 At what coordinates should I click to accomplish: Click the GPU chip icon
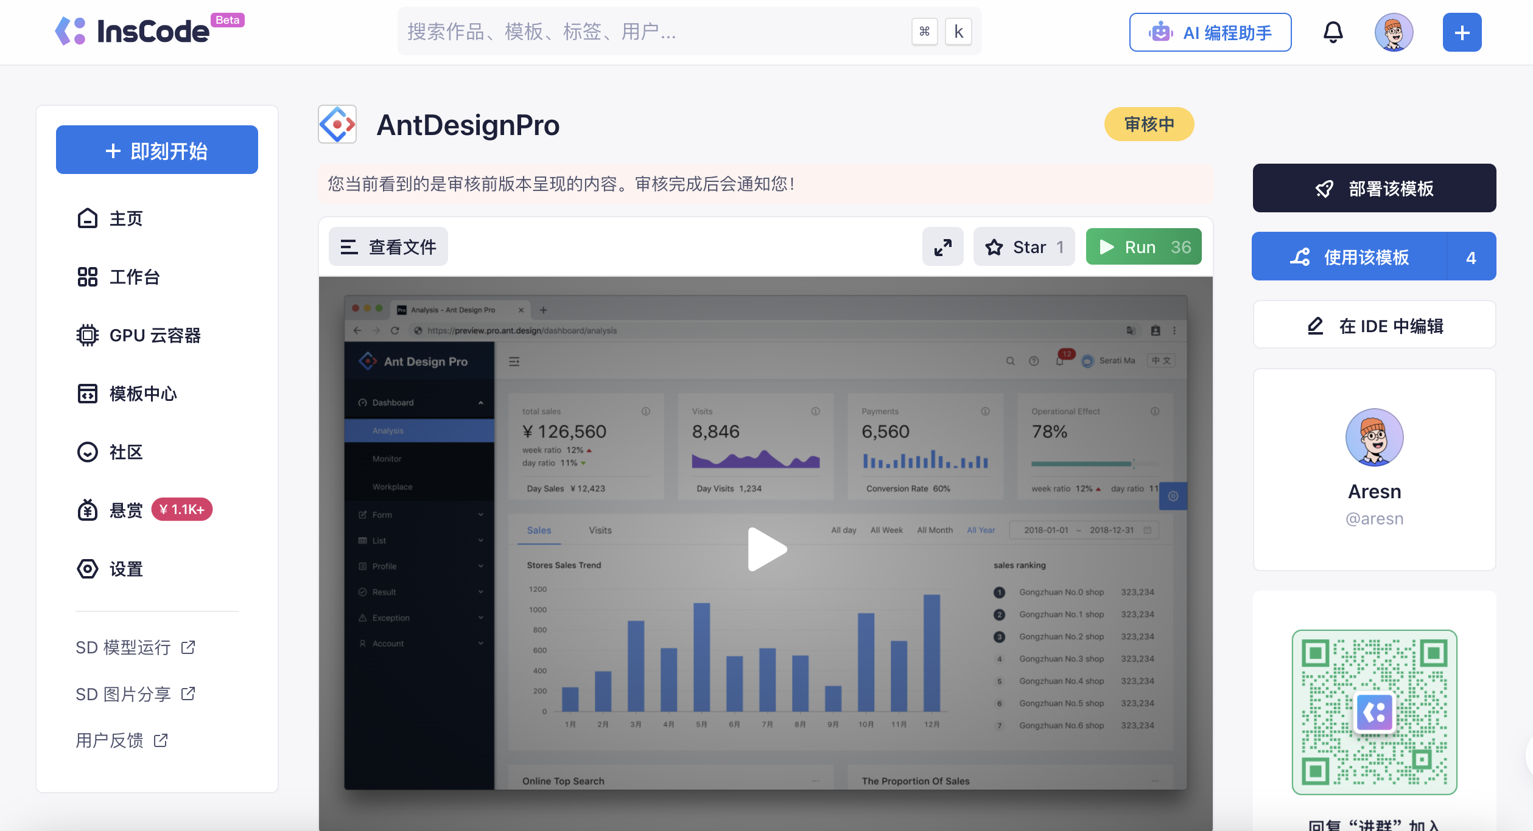pyautogui.click(x=88, y=335)
